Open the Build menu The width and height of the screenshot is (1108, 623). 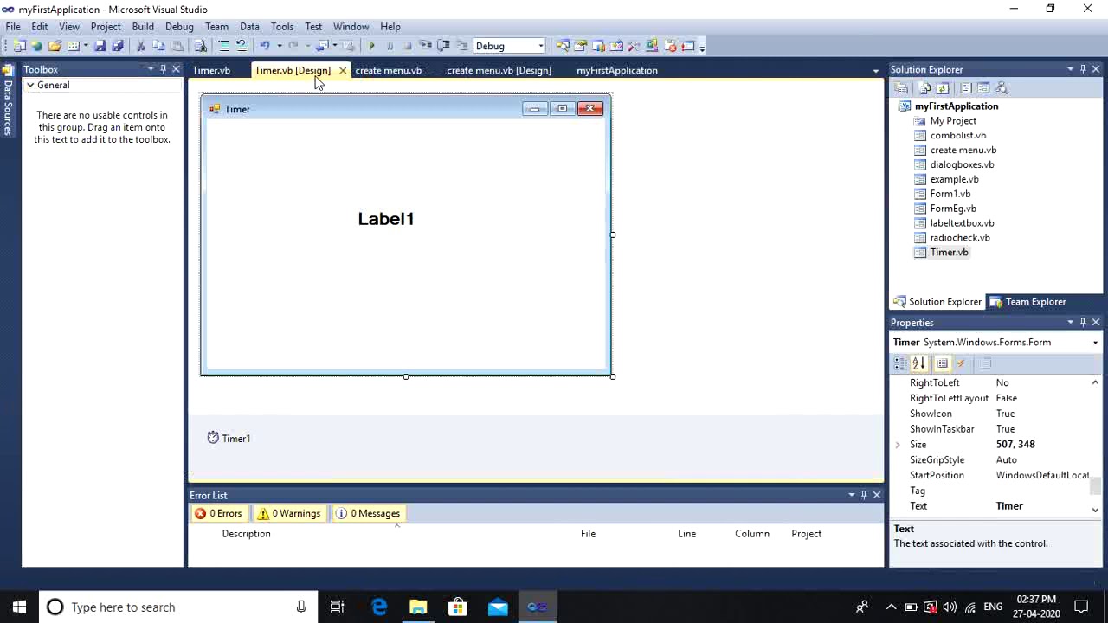143,27
